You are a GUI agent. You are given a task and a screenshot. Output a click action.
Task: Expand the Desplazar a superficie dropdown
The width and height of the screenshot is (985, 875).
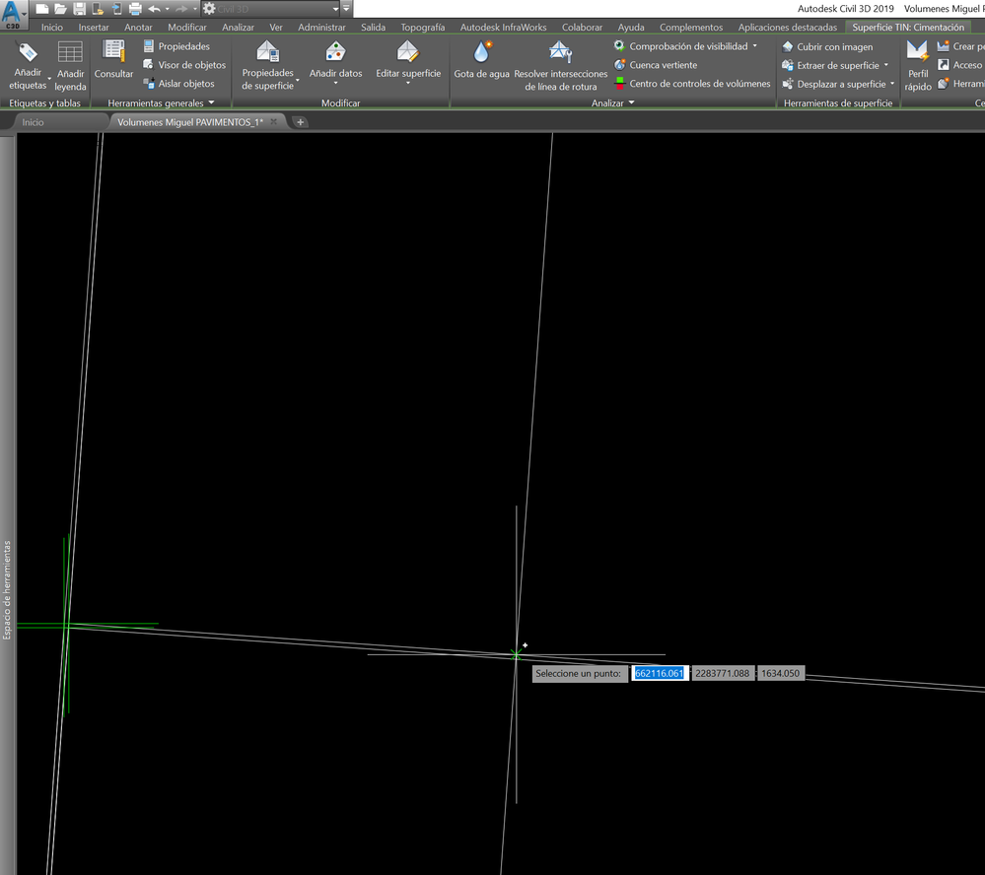892,84
